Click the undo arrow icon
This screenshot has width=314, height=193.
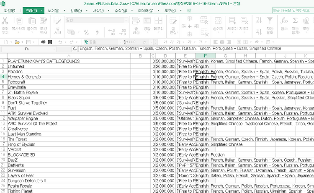[x=60, y=42]
